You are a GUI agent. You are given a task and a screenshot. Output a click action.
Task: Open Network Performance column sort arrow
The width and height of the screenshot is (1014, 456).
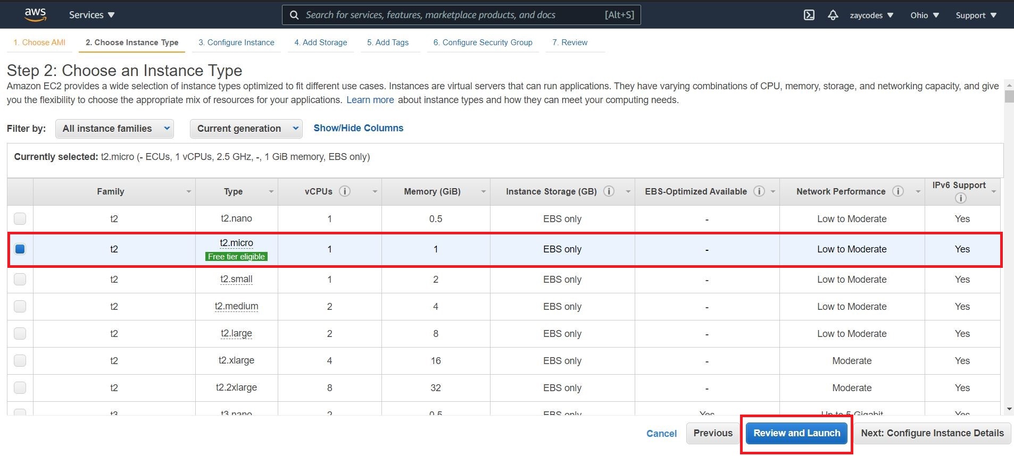click(918, 192)
